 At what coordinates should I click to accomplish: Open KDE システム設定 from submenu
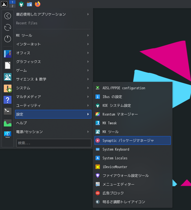point(133,105)
